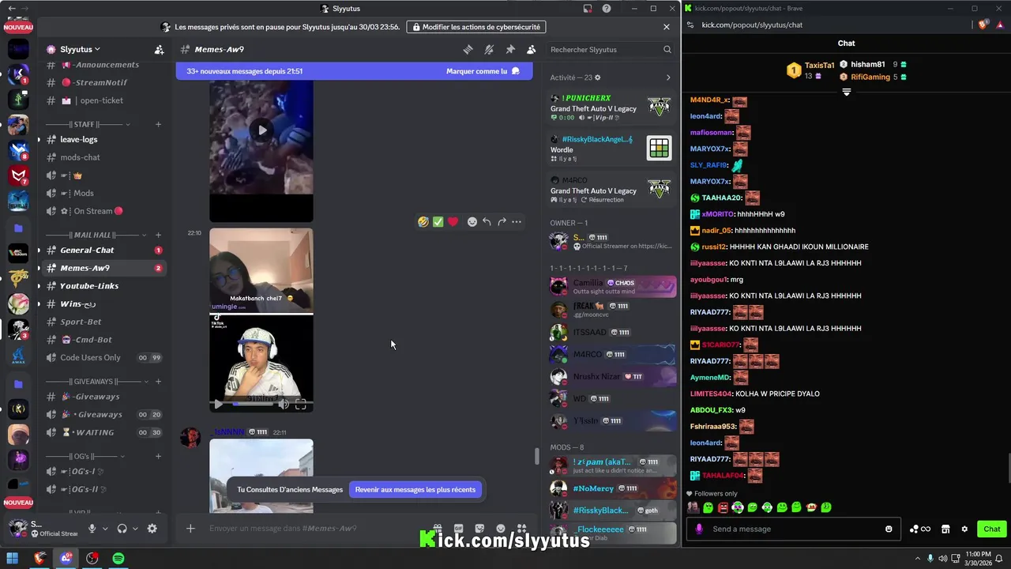Open more message options ellipsis

[517, 222]
